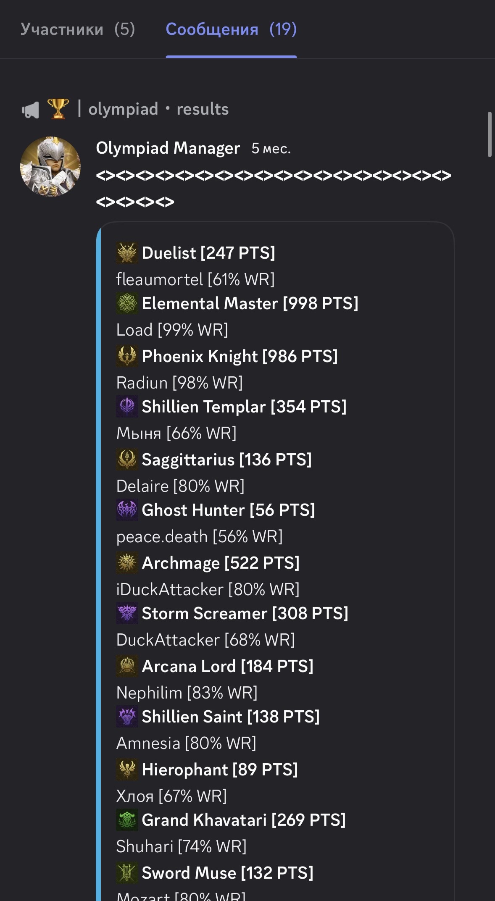Screen dimensions: 495x901
Task: Tap the Arcana Lord class icon
Action: tap(127, 666)
